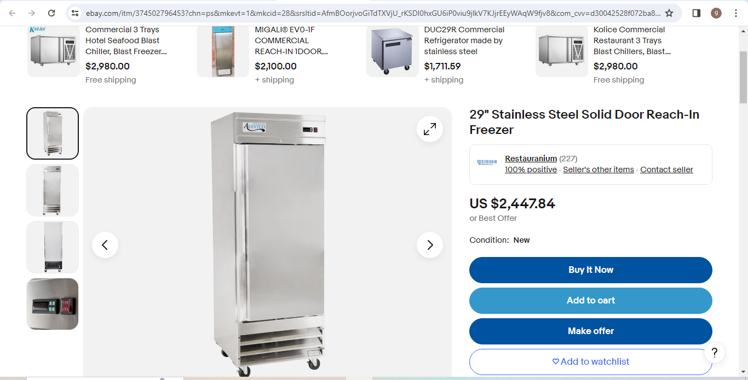Click the Add to cart button
The image size is (748, 380).
click(x=591, y=301)
